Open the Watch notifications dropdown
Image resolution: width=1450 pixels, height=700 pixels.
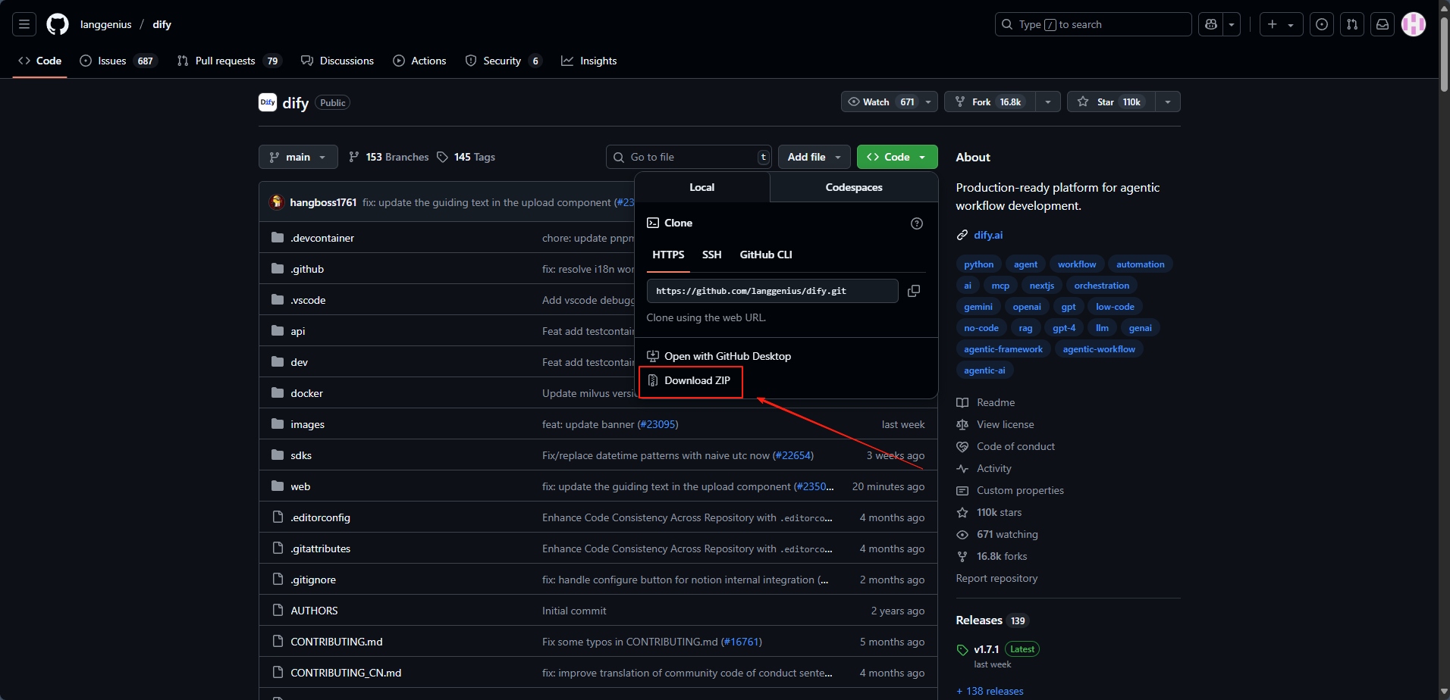pos(890,102)
